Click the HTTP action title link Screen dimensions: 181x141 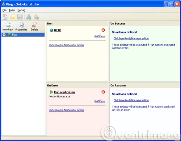click(x=58, y=30)
